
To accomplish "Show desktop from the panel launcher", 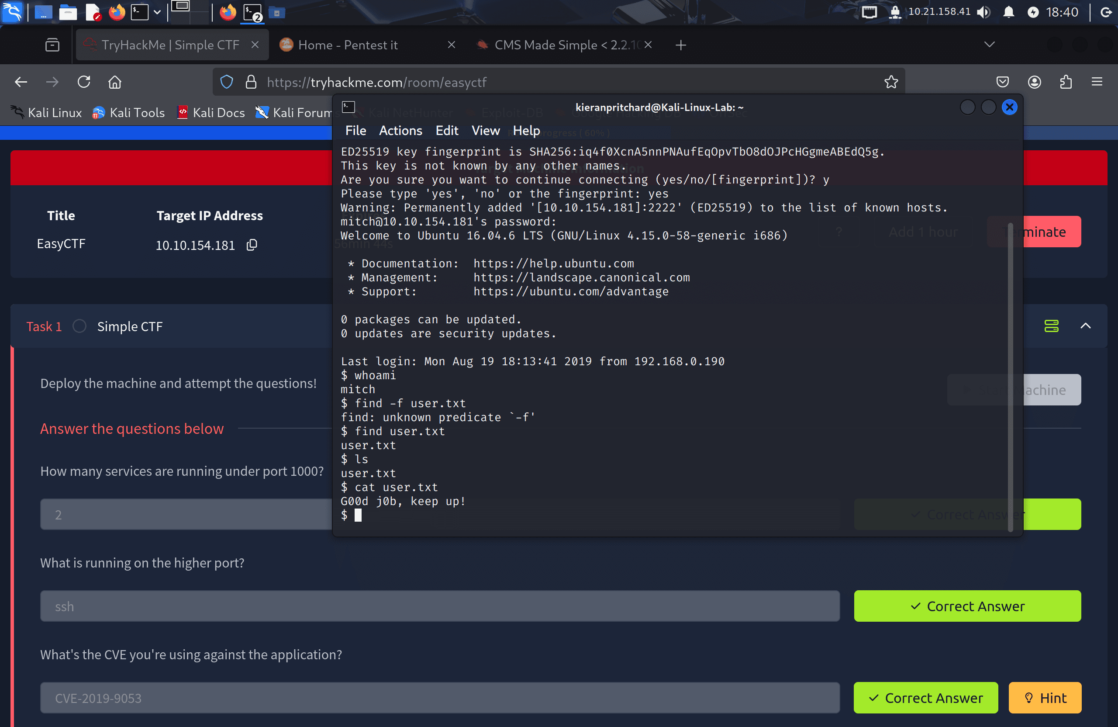I will coord(43,12).
